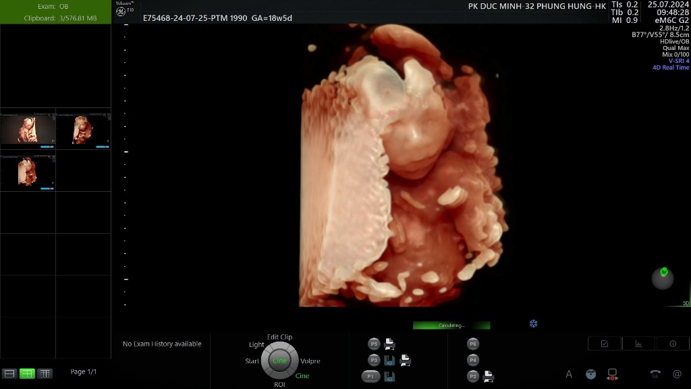Click the P5 preset button
The image size is (691, 389).
pos(374,344)
